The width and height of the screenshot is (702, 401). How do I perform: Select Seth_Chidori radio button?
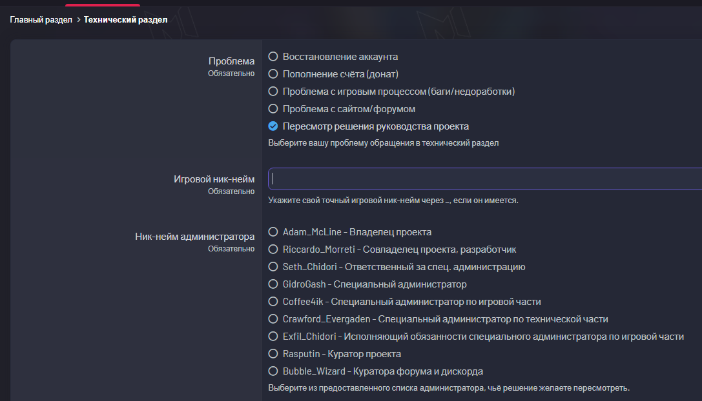[273, 267]
